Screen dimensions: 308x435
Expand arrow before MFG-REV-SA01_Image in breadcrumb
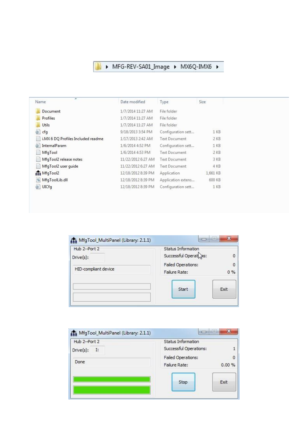coord(107,67)
